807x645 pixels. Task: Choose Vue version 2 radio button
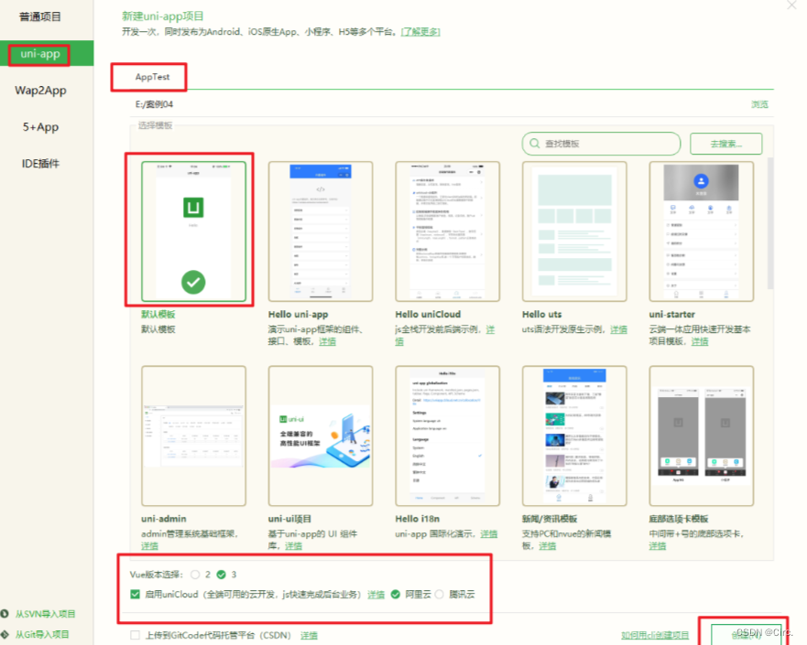195,575
